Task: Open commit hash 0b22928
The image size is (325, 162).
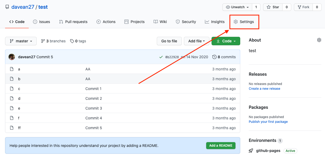Action: point(172,57)
